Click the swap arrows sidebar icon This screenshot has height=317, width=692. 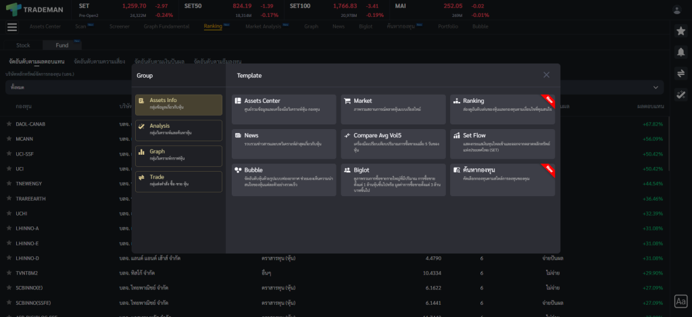click(681, 74)
